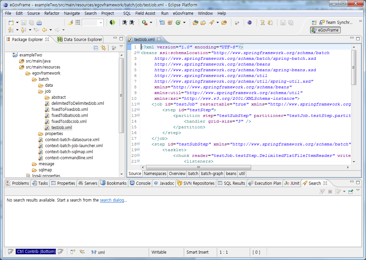
Task: Click Previous Annotation up-arrow icon
Action: (23, 30)
